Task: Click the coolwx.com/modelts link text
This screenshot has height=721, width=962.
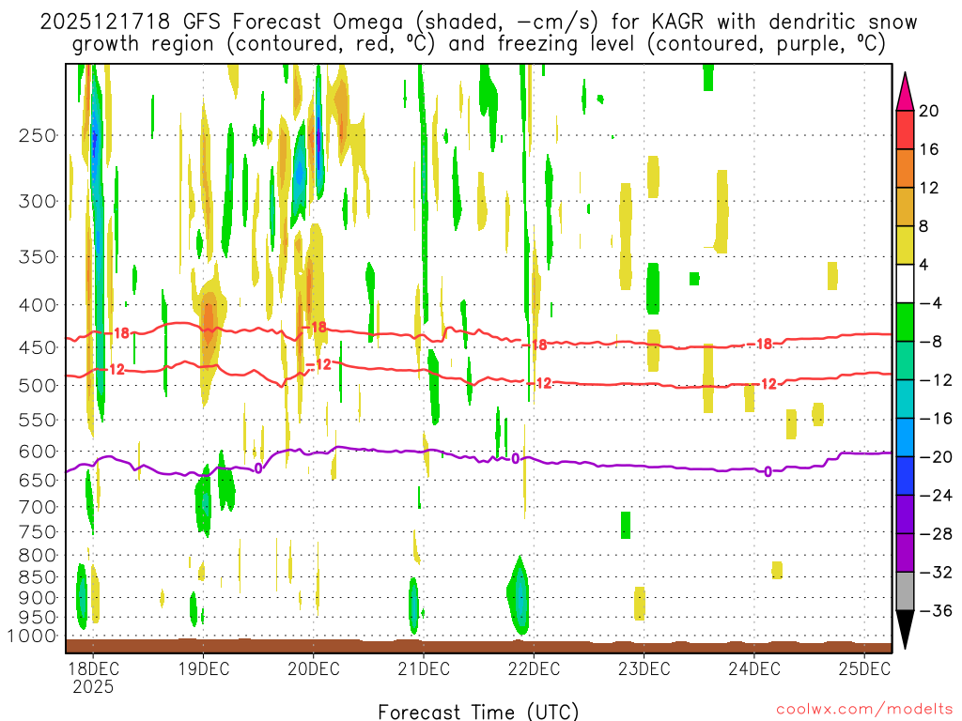Action: click(865, 710)
